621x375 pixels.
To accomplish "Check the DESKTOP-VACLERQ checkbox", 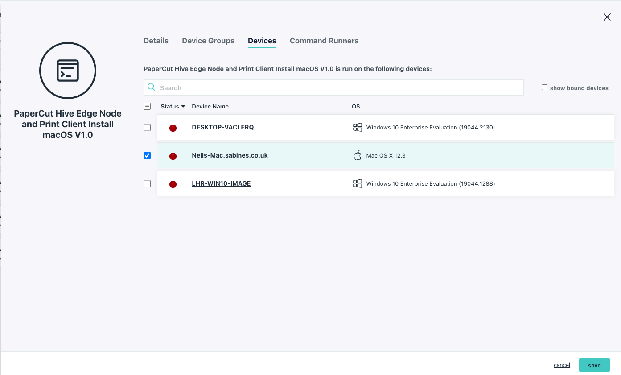I will pos(147,127).
